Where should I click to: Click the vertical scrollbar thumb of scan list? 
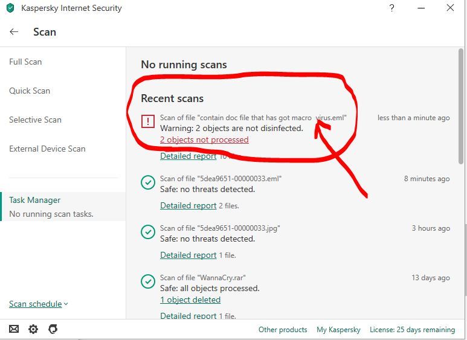[461, 106]
